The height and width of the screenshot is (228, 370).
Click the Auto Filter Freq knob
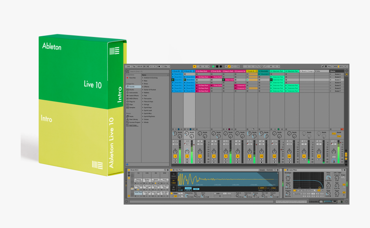(x=328, y=177)
